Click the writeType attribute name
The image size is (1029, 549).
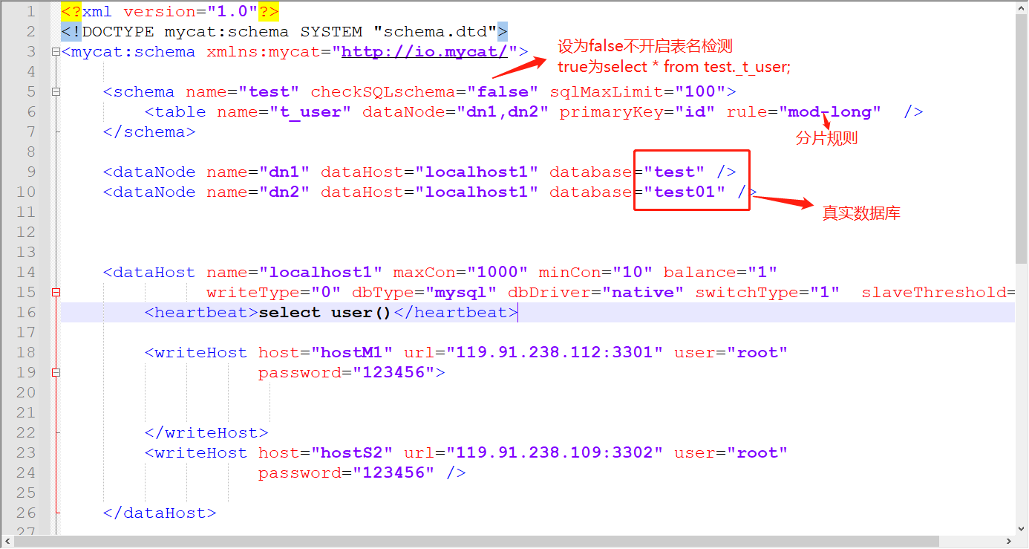(253, 293)
